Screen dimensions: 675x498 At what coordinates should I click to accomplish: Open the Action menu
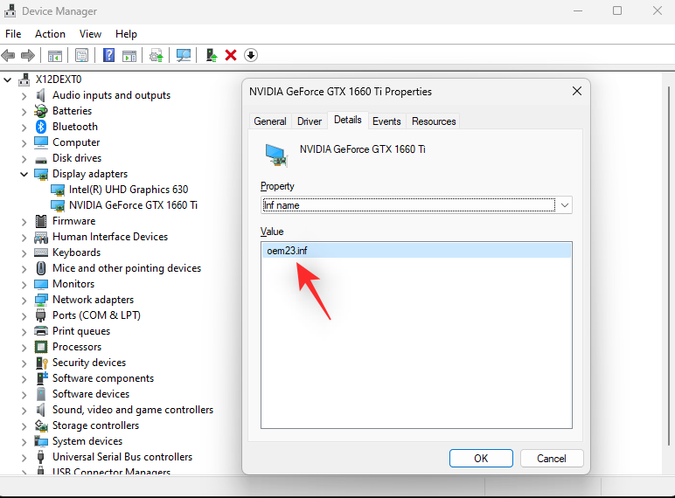point(50,34)
